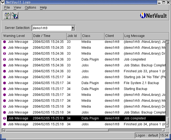Open the Help menu

[x=43, y=8]
